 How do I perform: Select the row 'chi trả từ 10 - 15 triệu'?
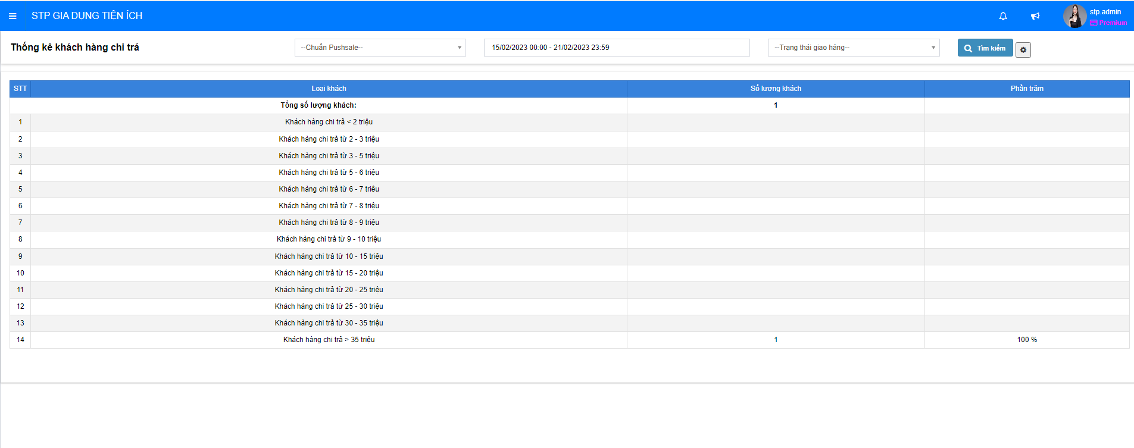329,256
